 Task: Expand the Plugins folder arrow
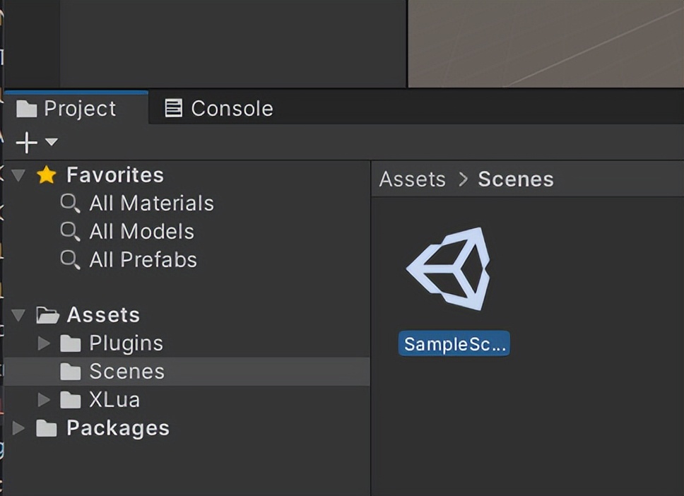pyautogui.click(x=44, y=343)
